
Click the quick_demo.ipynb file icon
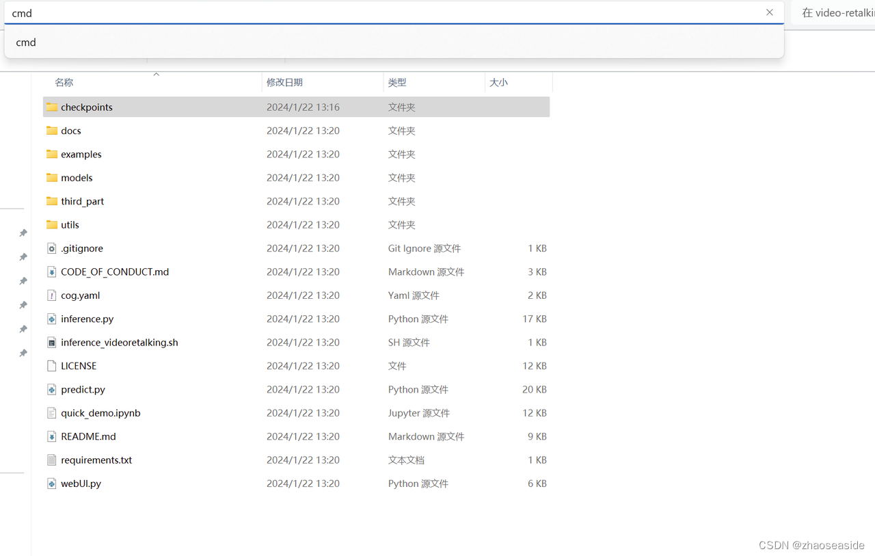pos(52,413)
